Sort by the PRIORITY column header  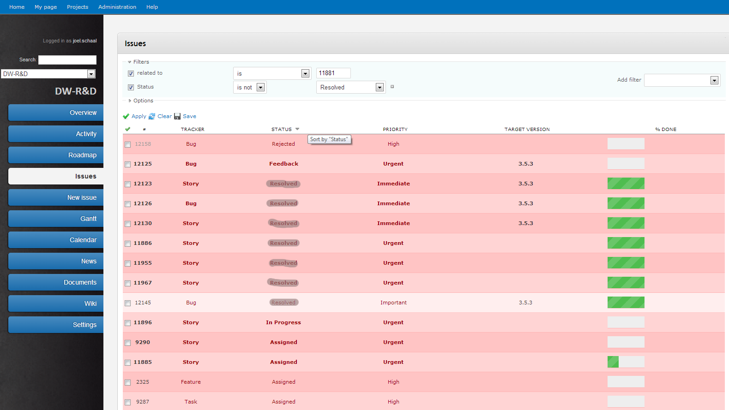coord(395,130)
